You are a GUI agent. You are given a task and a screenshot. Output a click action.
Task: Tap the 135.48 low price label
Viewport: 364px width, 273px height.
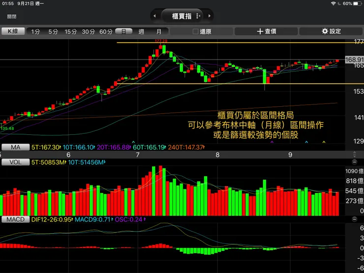[7, 128]
